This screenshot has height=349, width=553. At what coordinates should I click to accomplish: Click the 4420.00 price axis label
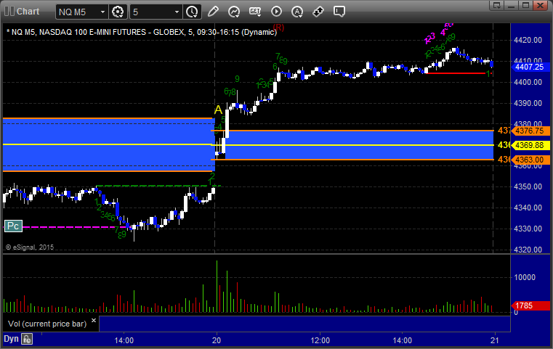point(528,40)
